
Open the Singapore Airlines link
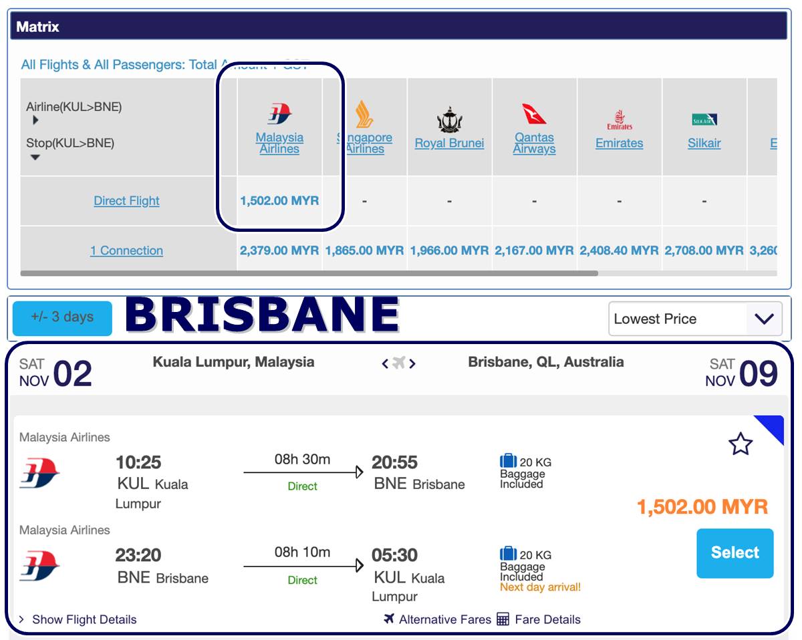[364, 143]
